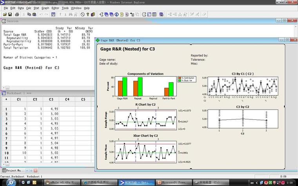Click the worksheet direction arrow corner cell
Viewport: 298px width, 186px height.
6,99
